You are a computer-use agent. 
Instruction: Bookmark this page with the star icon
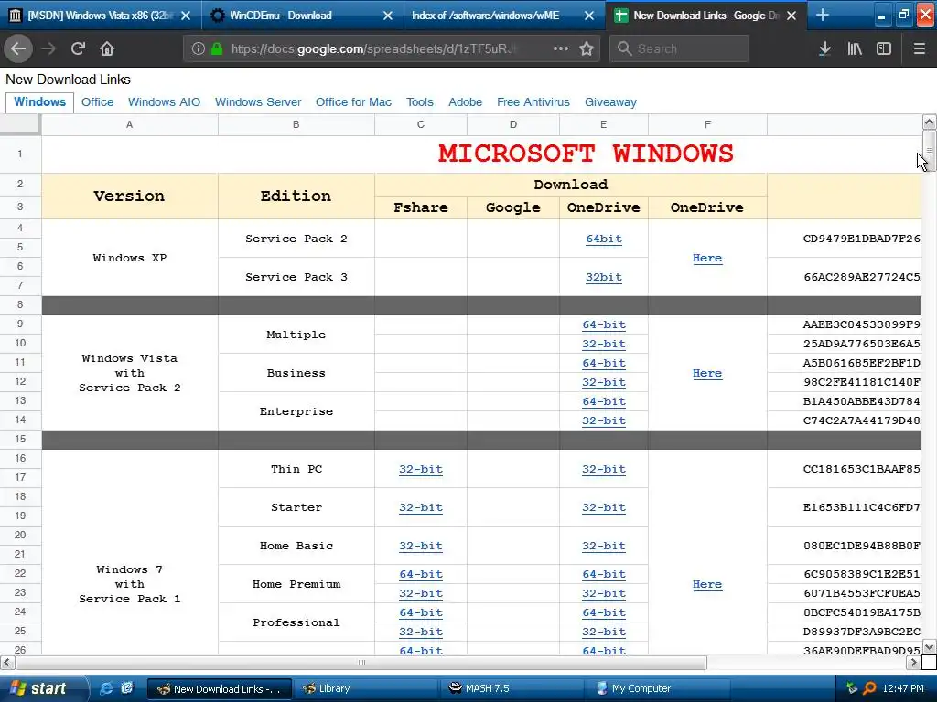coord(587,48)
